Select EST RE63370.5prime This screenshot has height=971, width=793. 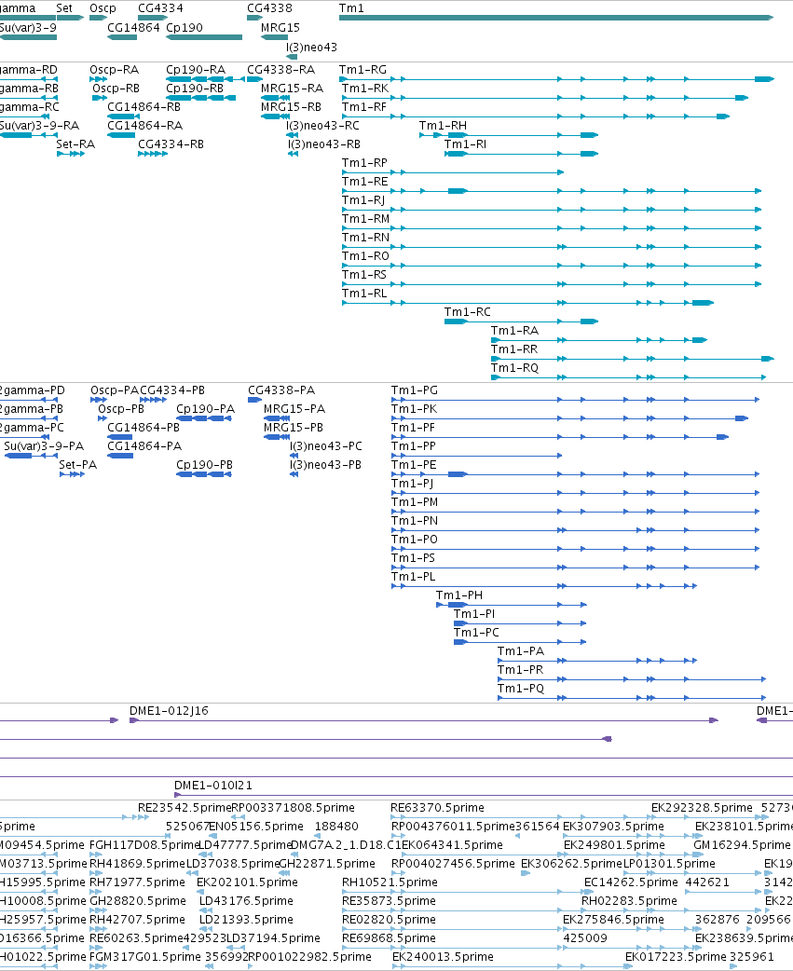tap(437, 808)
